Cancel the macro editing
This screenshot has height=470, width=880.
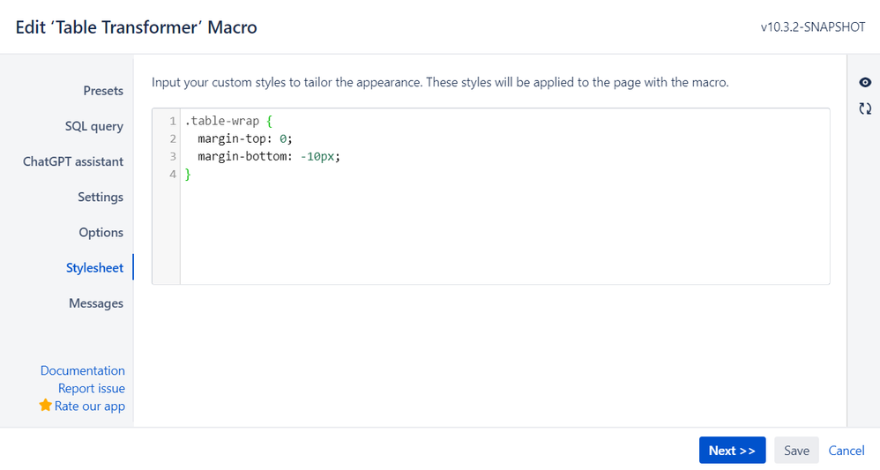tap(846, 451)
